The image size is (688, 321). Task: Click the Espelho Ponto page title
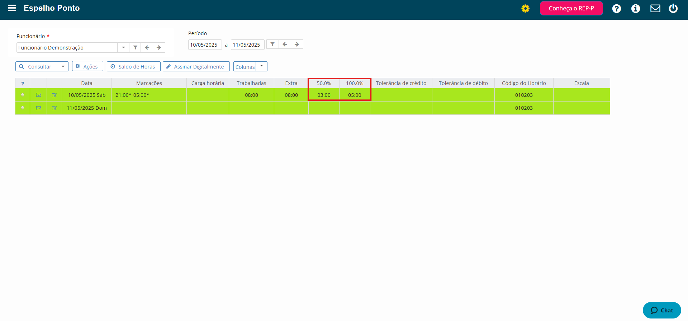tap(52, 8)
